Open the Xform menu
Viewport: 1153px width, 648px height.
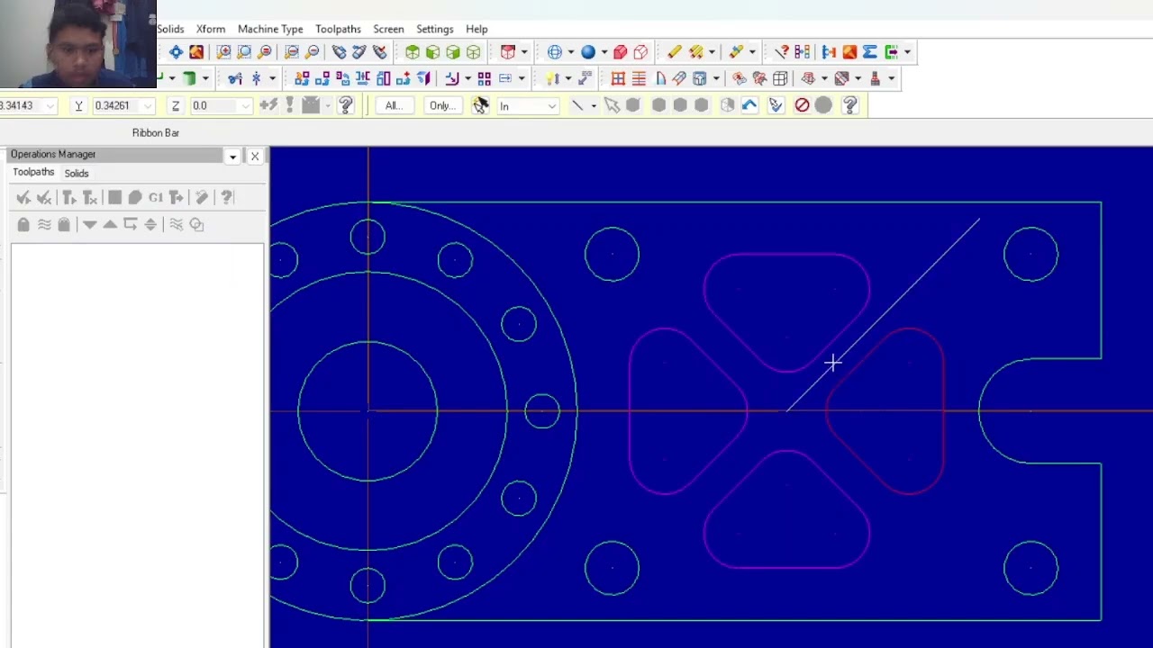(211, 29)
